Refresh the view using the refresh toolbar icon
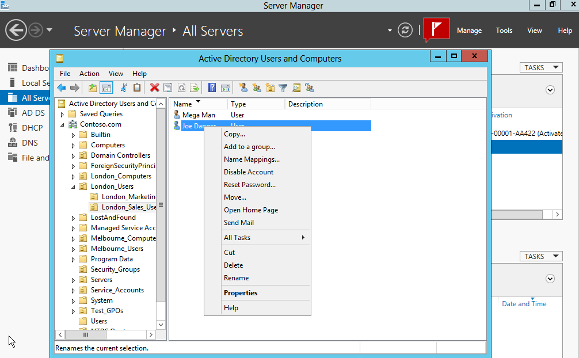This screenshot has height=358, width=579. tap(181, 87)
